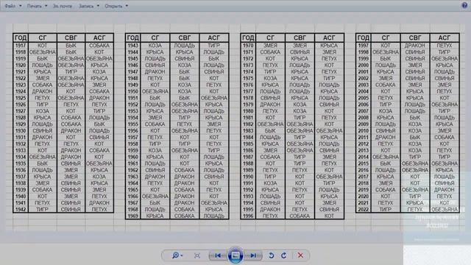Click the year cell 1977
The height and width of the screenshot is (265, 471).
click(248, 91)
